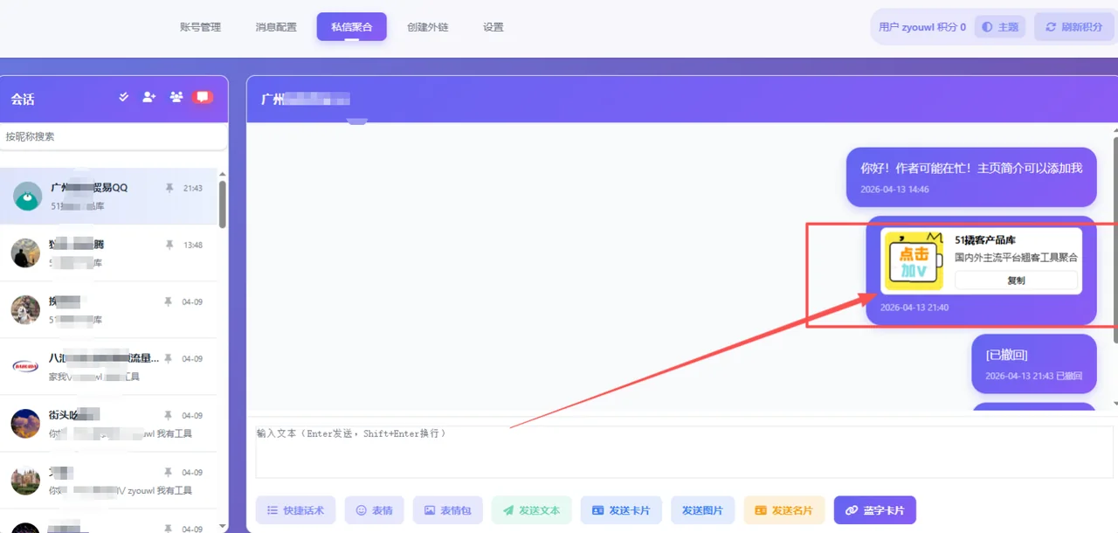Click the 点击加V card image
This screenshot has height=533, width=1118.
[x=914, y=260]
